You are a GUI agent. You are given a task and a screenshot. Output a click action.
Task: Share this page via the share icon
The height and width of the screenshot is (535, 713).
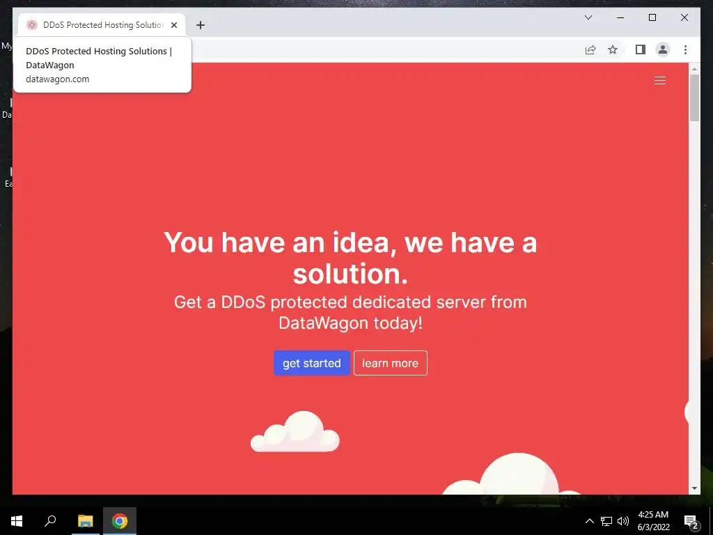click(x=590, y=49)
